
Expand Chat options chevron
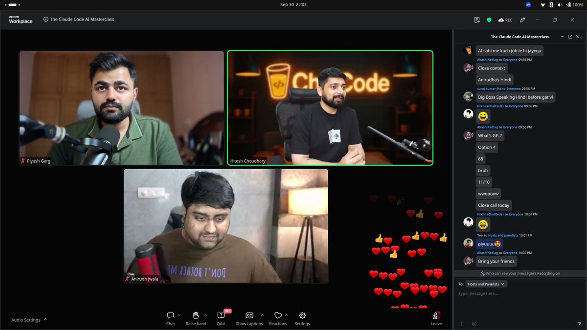pos(179,315)
